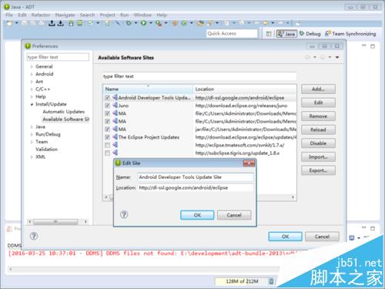Screen dimensions: 385x289
Task: Open the Window menu
Action: [142, 15]
